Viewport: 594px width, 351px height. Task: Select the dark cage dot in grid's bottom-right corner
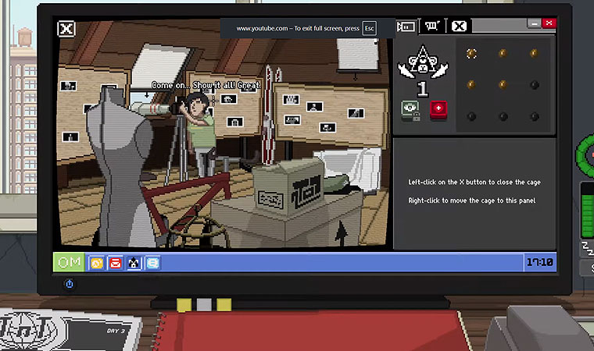click(x=535, y=116)
